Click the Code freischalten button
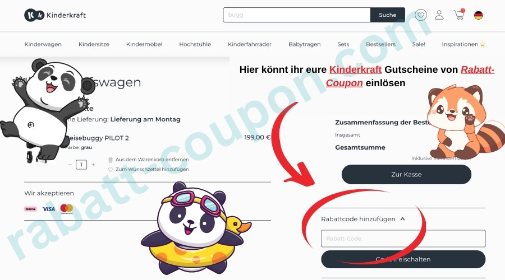This screenshot has height=280, width=505. [403, 259]
